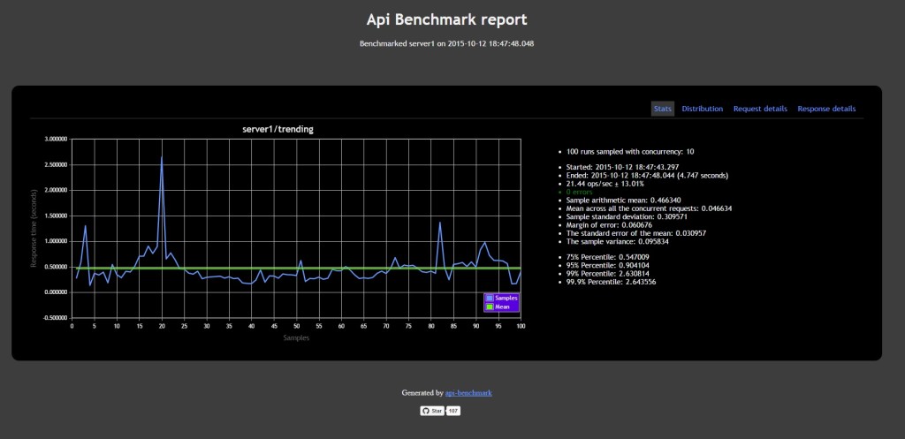
Task: Click 'Mean across all the concurrent requests' line
Action: [x=650, y=208]
